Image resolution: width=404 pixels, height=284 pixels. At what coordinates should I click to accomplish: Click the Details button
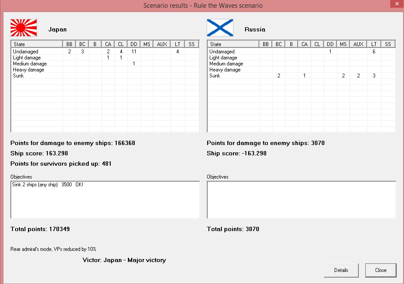pos(341,270)
